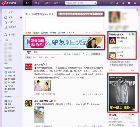The width and height of the screenshot is (140, 127).
Task: Refresh suggested people with 换一换
Action: tap(131, 34)
